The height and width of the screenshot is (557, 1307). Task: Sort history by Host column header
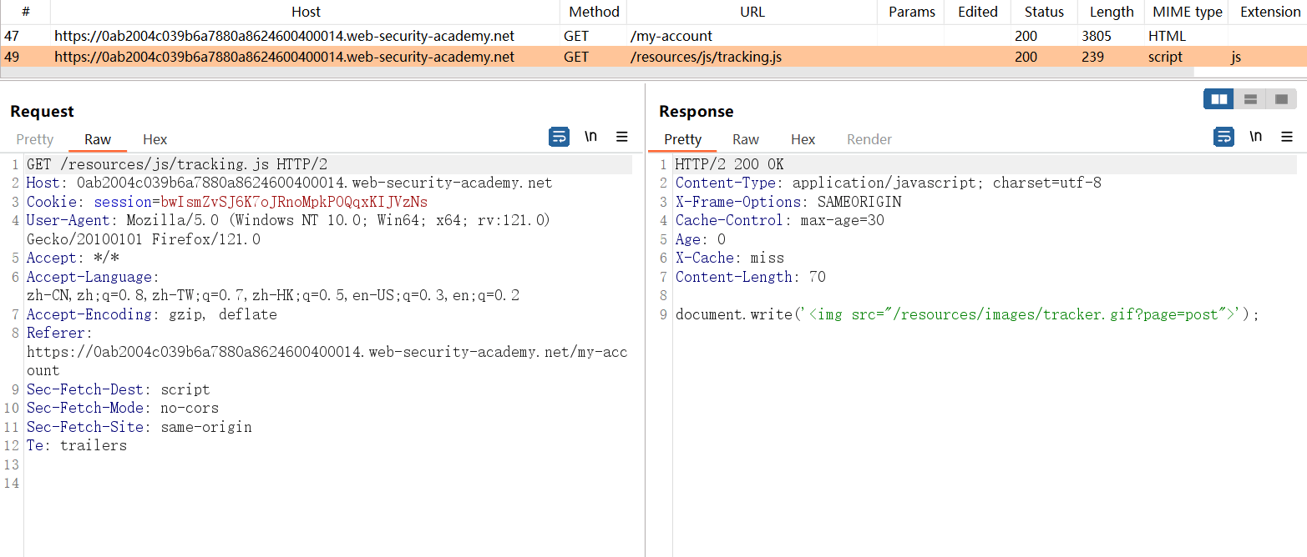pos(306,12)
